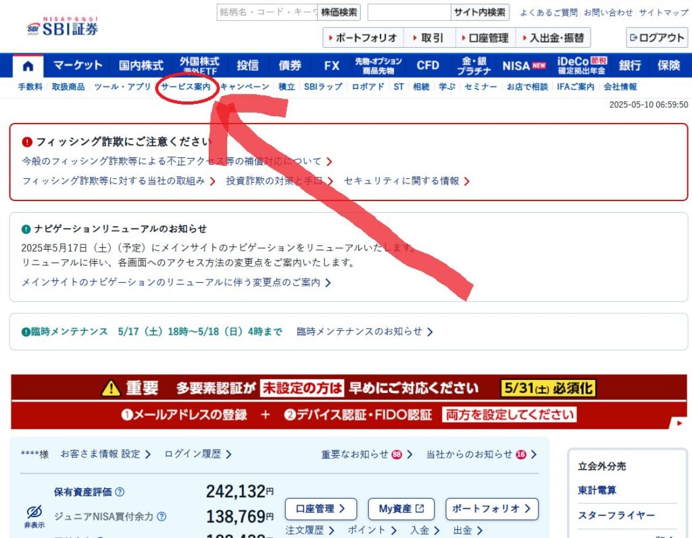Open the CFD tab
Image resolution: width=692 pixels, height=538 pixels.
click(x=428, y=65)
